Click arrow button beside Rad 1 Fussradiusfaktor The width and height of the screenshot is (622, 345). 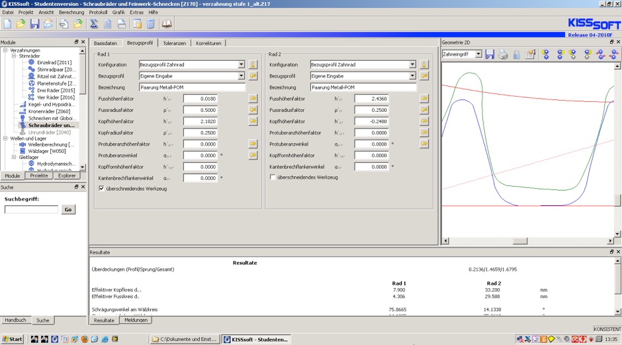[253, 109]
